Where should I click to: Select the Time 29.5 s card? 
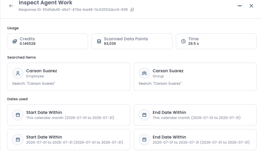216,41
